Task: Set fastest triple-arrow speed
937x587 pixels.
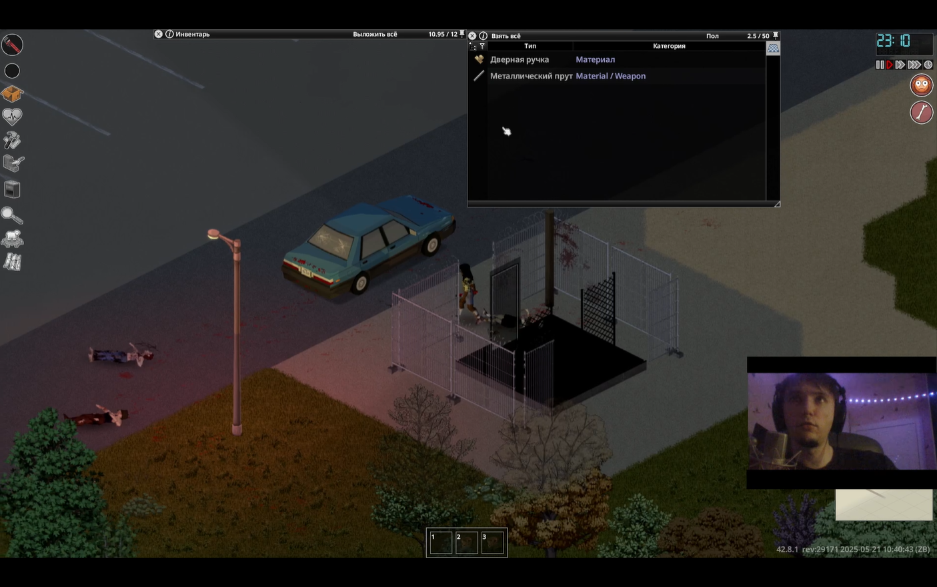Action: [914, 65]
